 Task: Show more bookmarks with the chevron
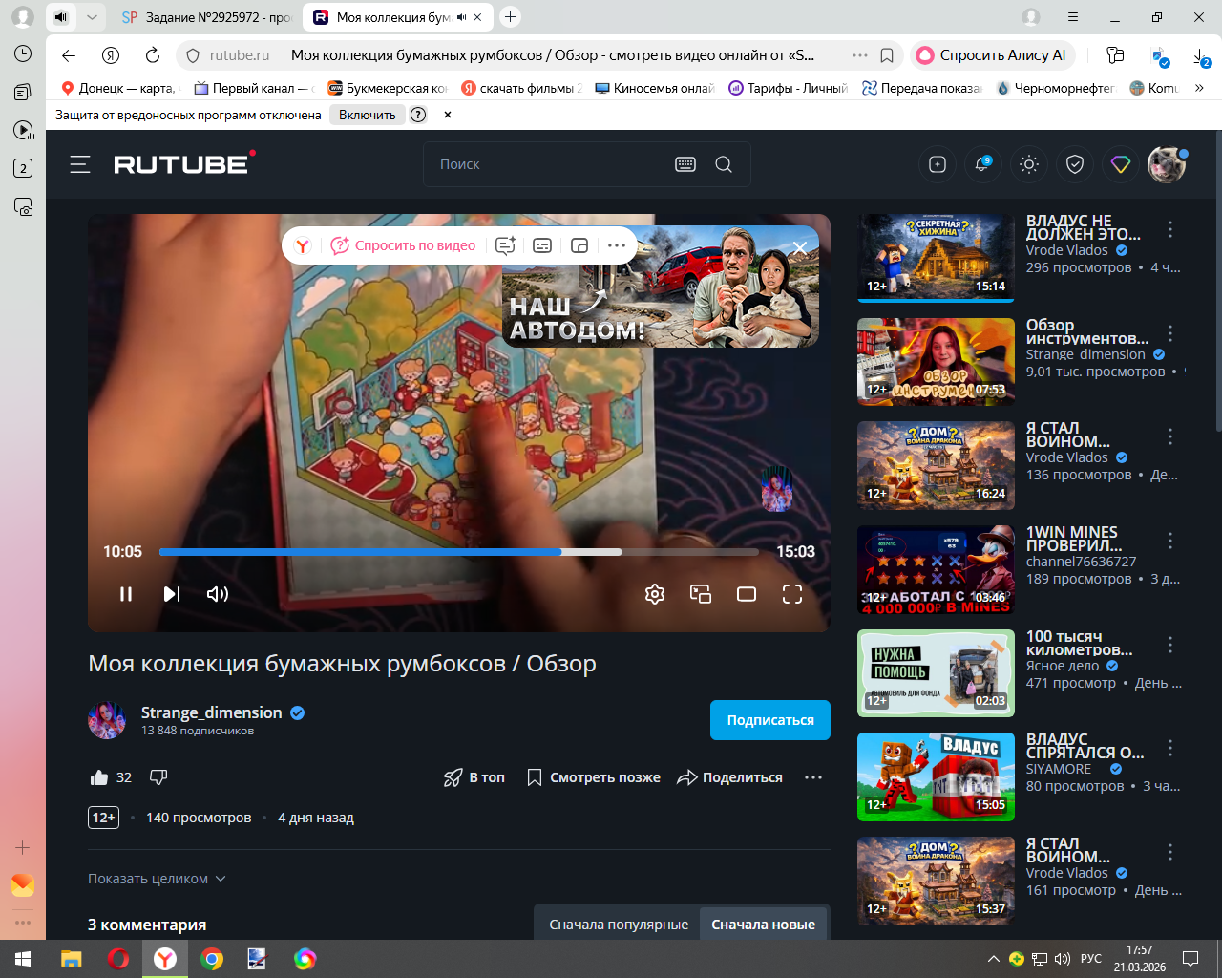pyautogui.click(x=1200, y=88)
